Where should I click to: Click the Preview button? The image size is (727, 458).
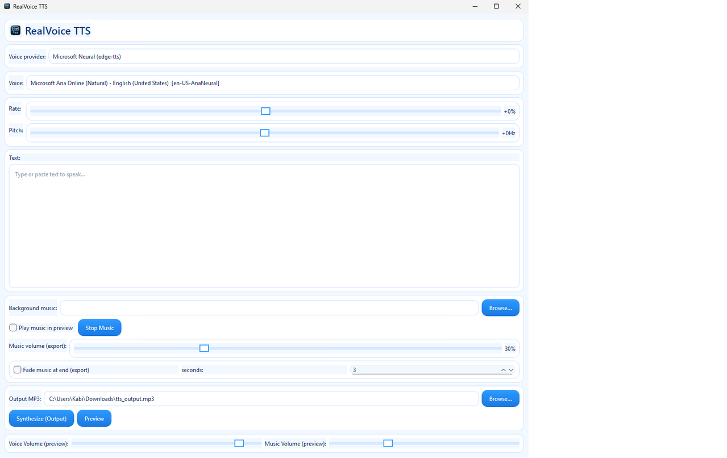pyautogui.click(x=94, y=418)
